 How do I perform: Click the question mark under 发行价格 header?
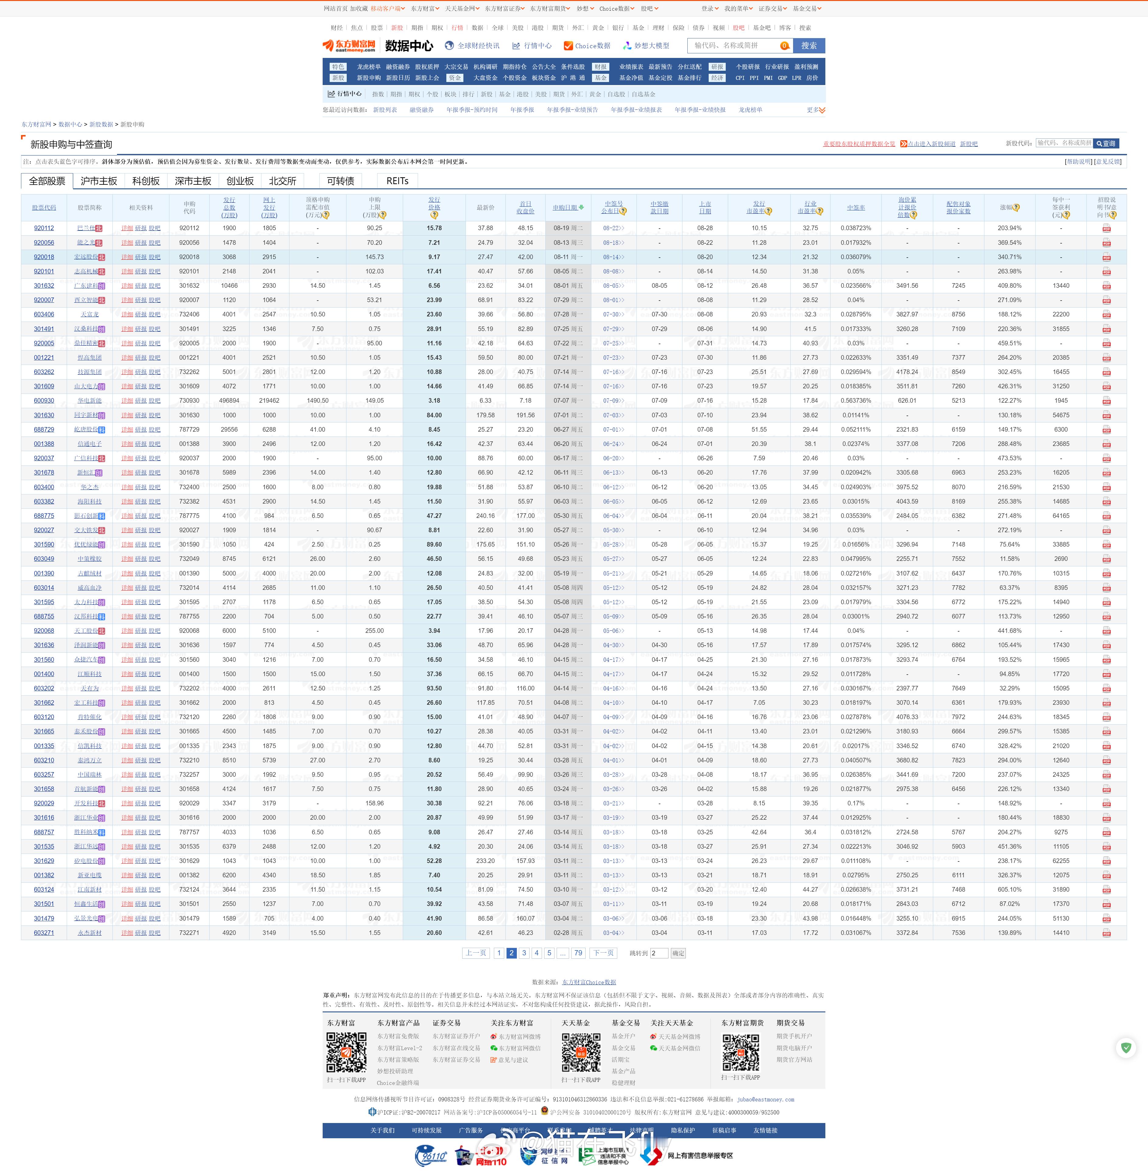tap(434, 215)
